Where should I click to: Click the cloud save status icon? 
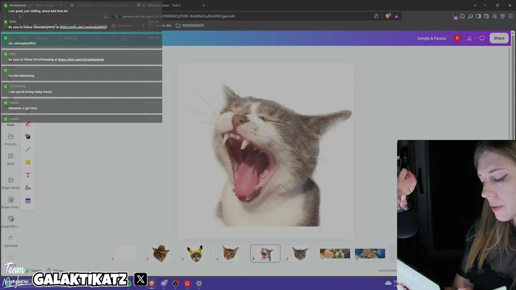click(x=125, y=38)
